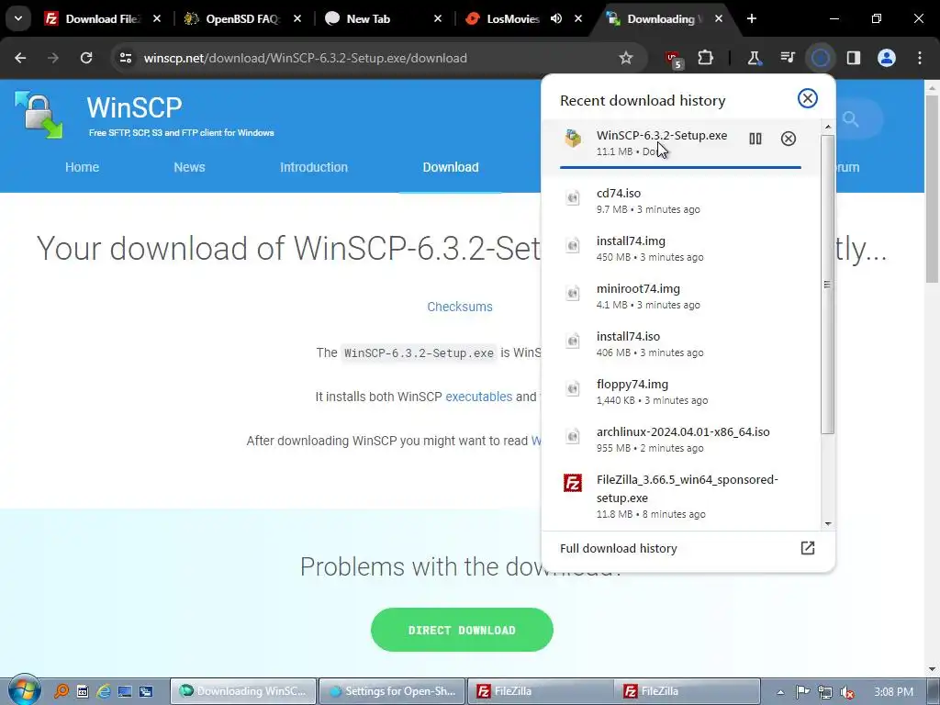Open the Chrome profile avatar
Viewport: 940px width, 705px height.
(887, 58)
